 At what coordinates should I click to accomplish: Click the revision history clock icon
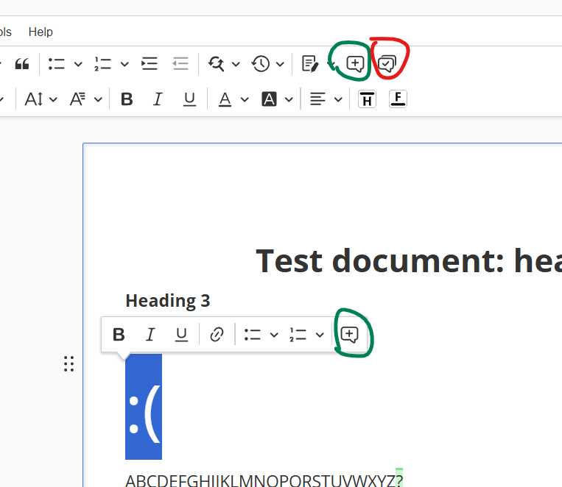(x=261, y=64)
